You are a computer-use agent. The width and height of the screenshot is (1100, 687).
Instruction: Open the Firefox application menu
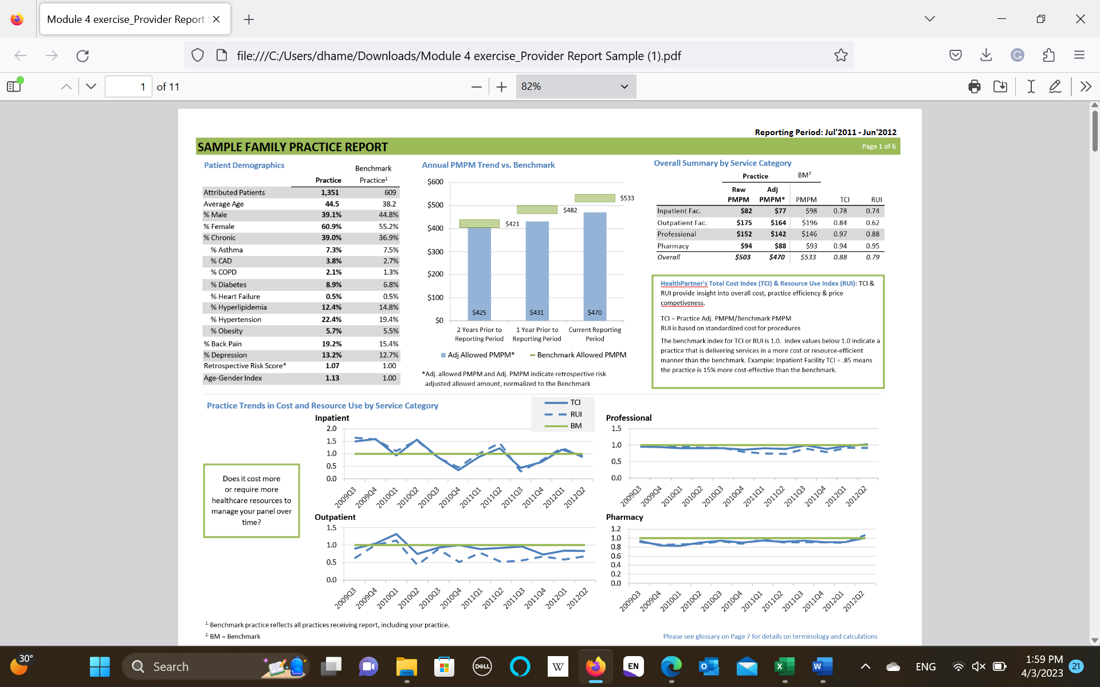click(x=1079, y=55)
